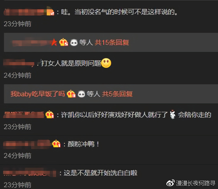Click the finger-heart emoji in 许凯 comment
The width and height of the screenshot is (218, 189).
(173, 114)
